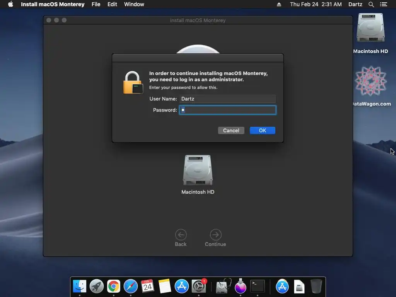Viewport: 396px width, 297px height.
Task: Open the Edit menu
Action: point(112,4)
